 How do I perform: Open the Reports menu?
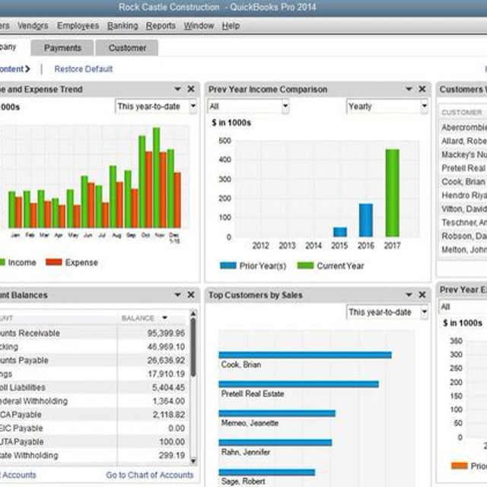[161, 25]
